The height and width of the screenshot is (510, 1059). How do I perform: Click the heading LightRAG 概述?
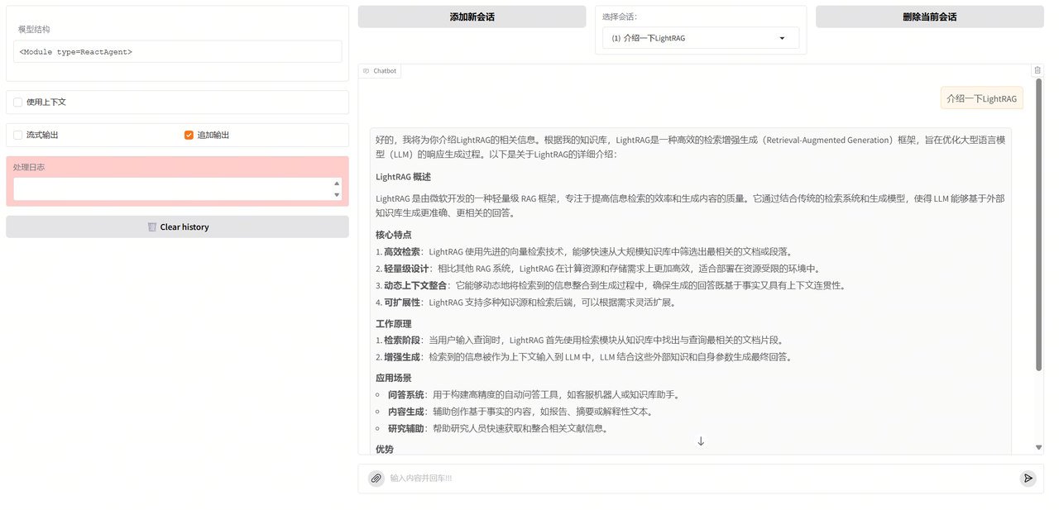pos(403,177)
